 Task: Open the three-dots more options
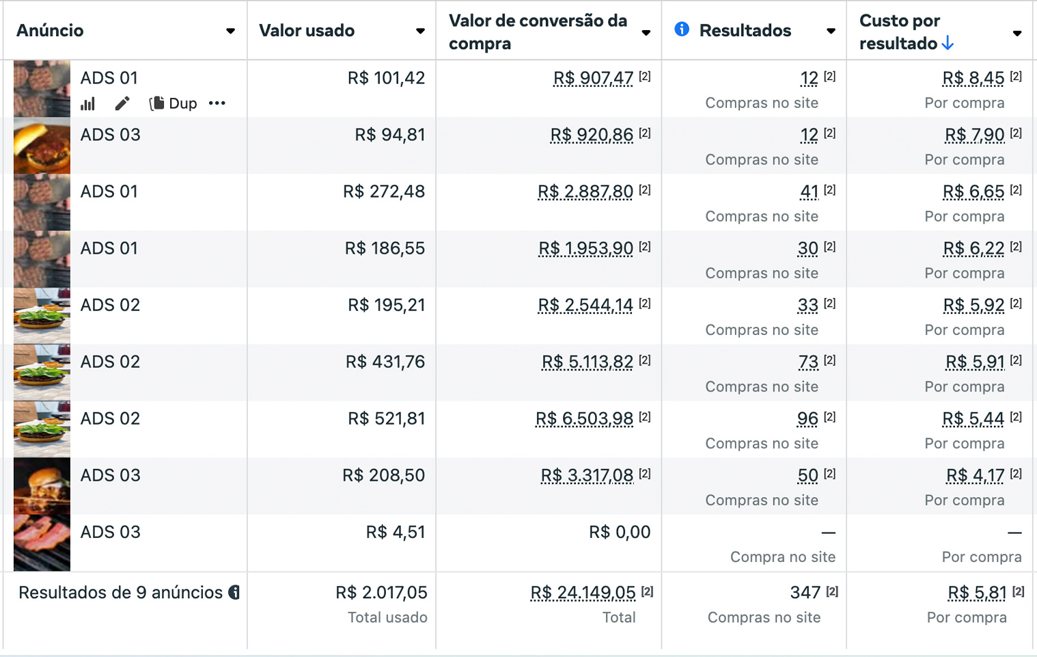[x=217, y=103]
